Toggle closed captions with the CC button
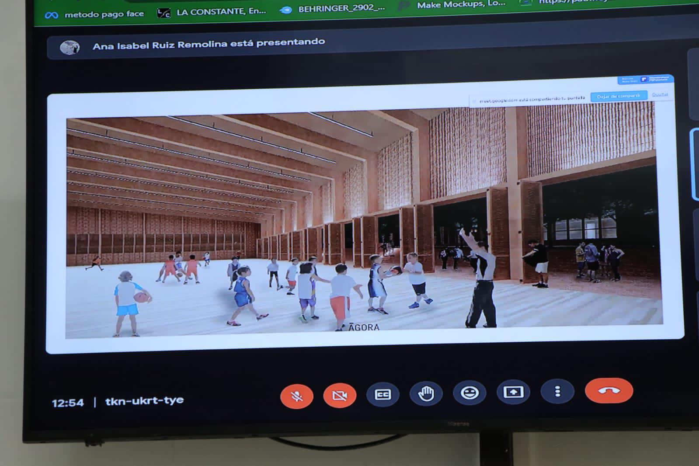 tap(383, 394)
